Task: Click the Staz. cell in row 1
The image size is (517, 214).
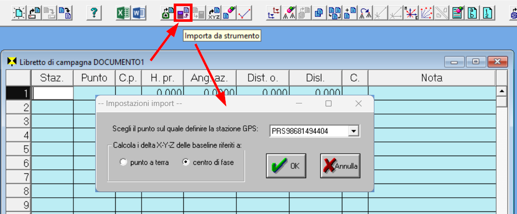Action: 53,93
